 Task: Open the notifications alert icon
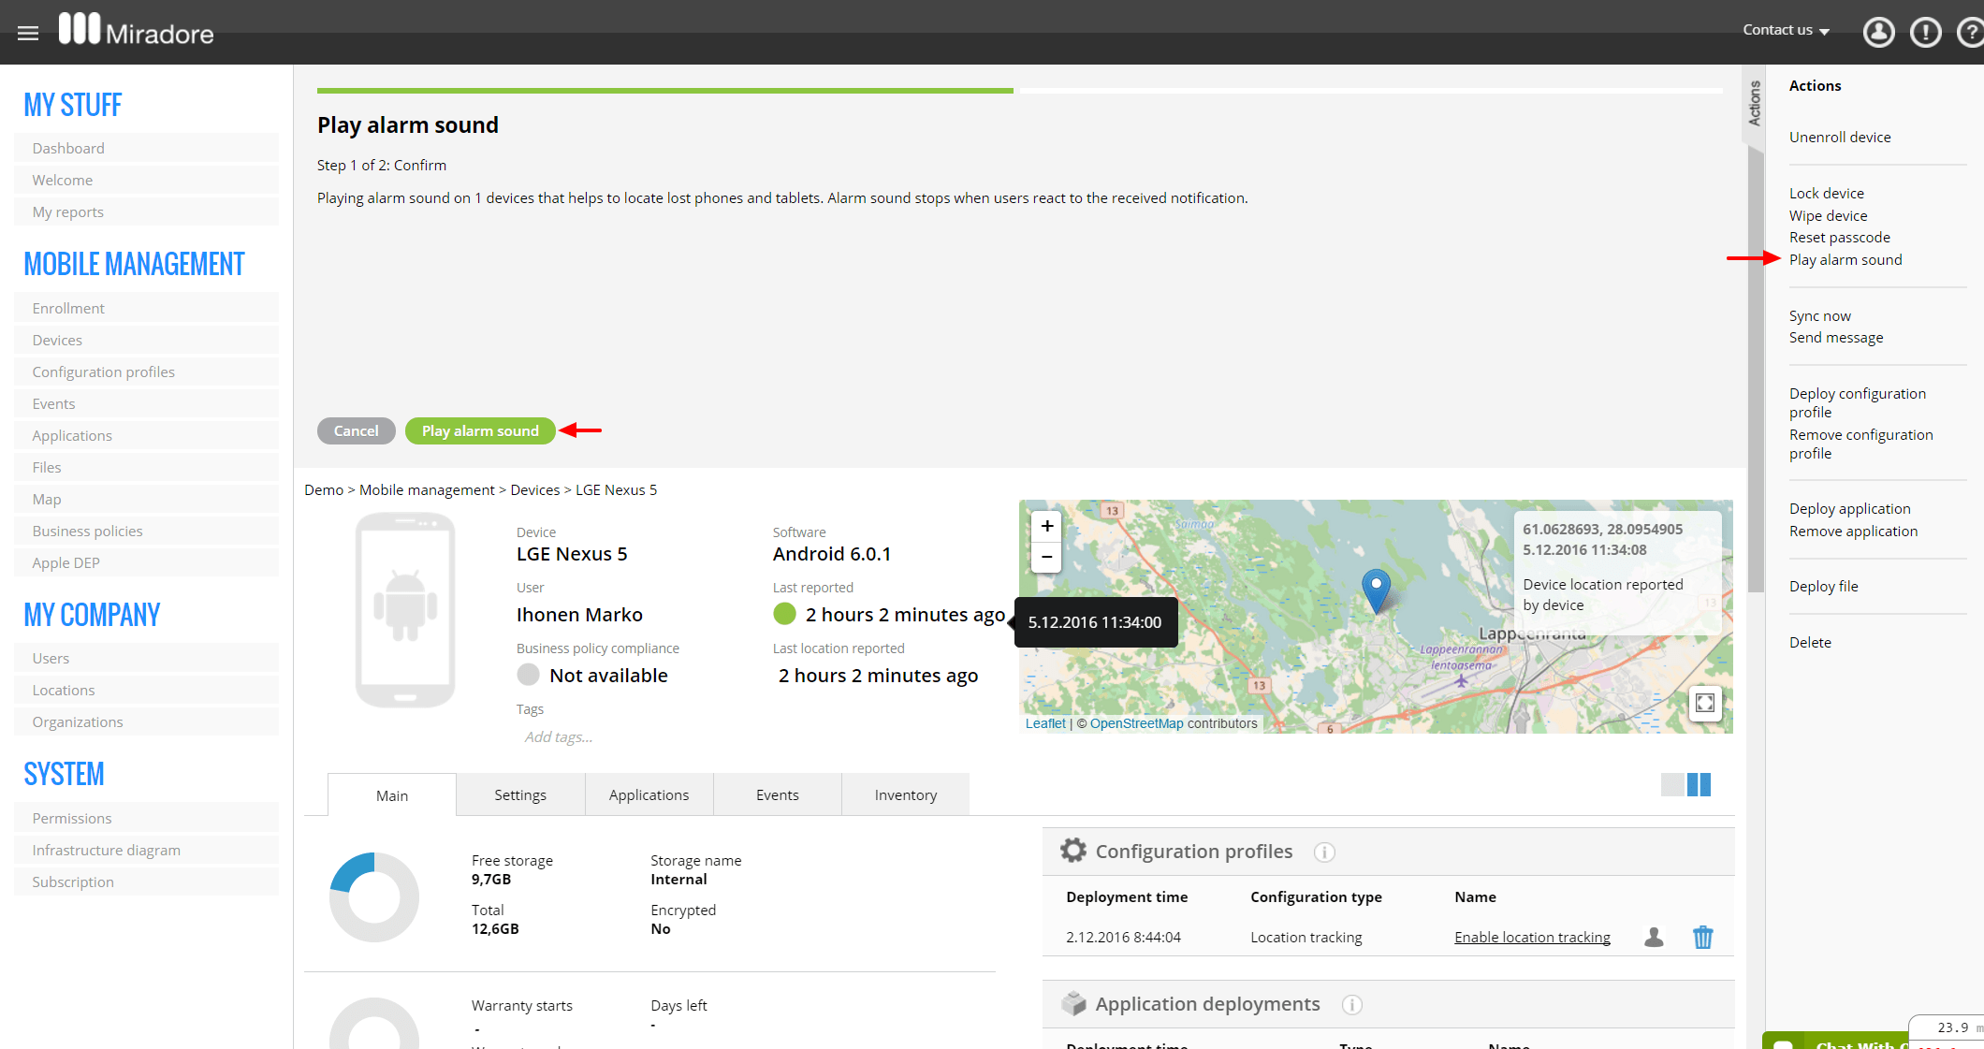pos(1925,33)
